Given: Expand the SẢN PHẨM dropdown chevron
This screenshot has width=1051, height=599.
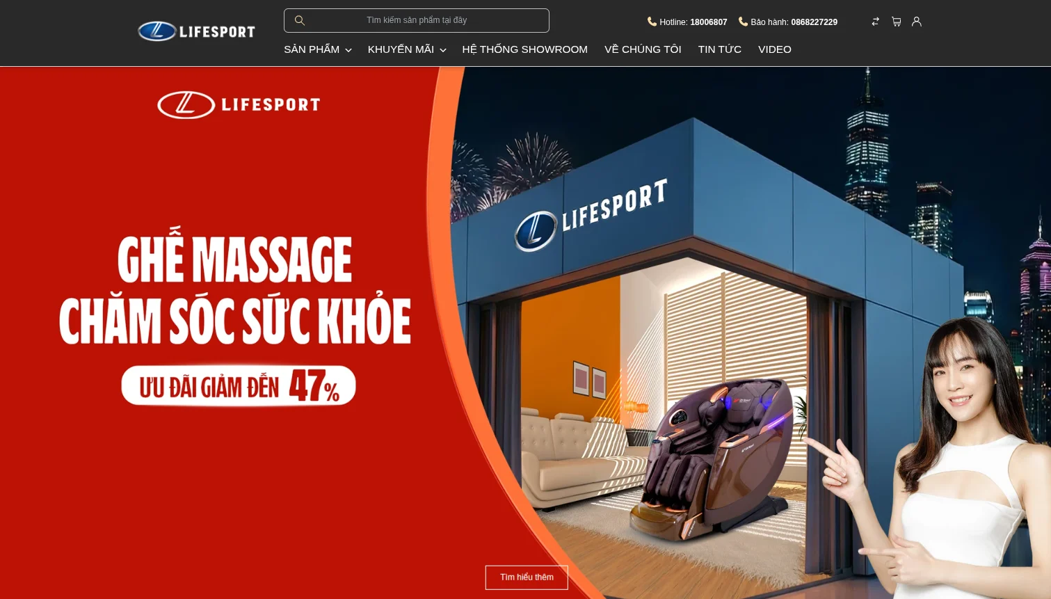Looking at the screenshot, I should click(x=348, y=50).
